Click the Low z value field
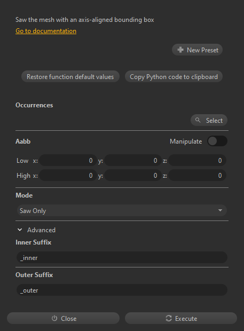Viewport: 244px width, 331px height. pos(197,161)
